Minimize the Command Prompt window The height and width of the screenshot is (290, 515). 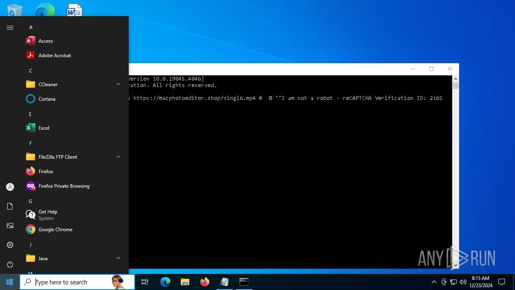tap(413, 69)
